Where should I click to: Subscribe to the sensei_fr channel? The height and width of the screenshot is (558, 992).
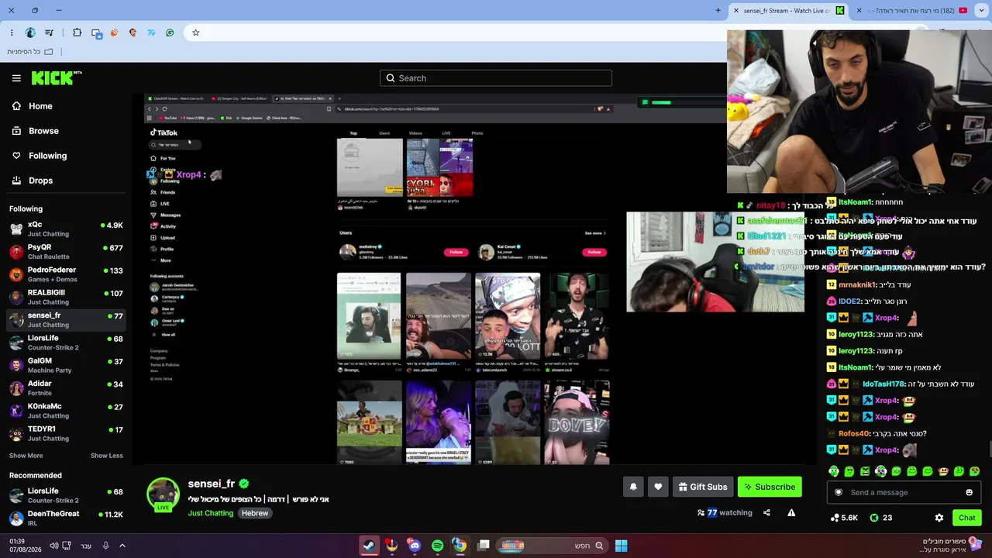pos(770,487)
